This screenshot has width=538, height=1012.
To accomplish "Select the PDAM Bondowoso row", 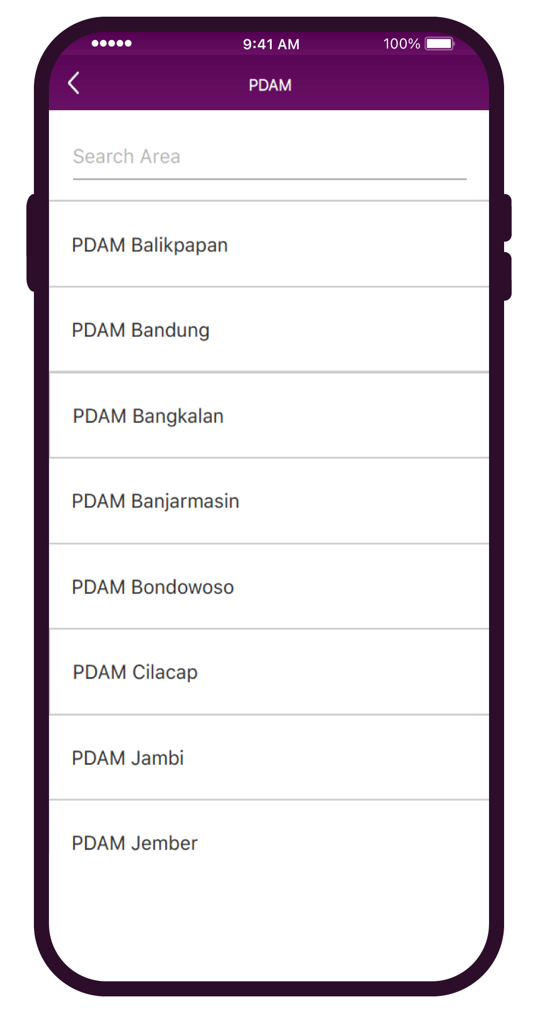I will coord(269,587).
